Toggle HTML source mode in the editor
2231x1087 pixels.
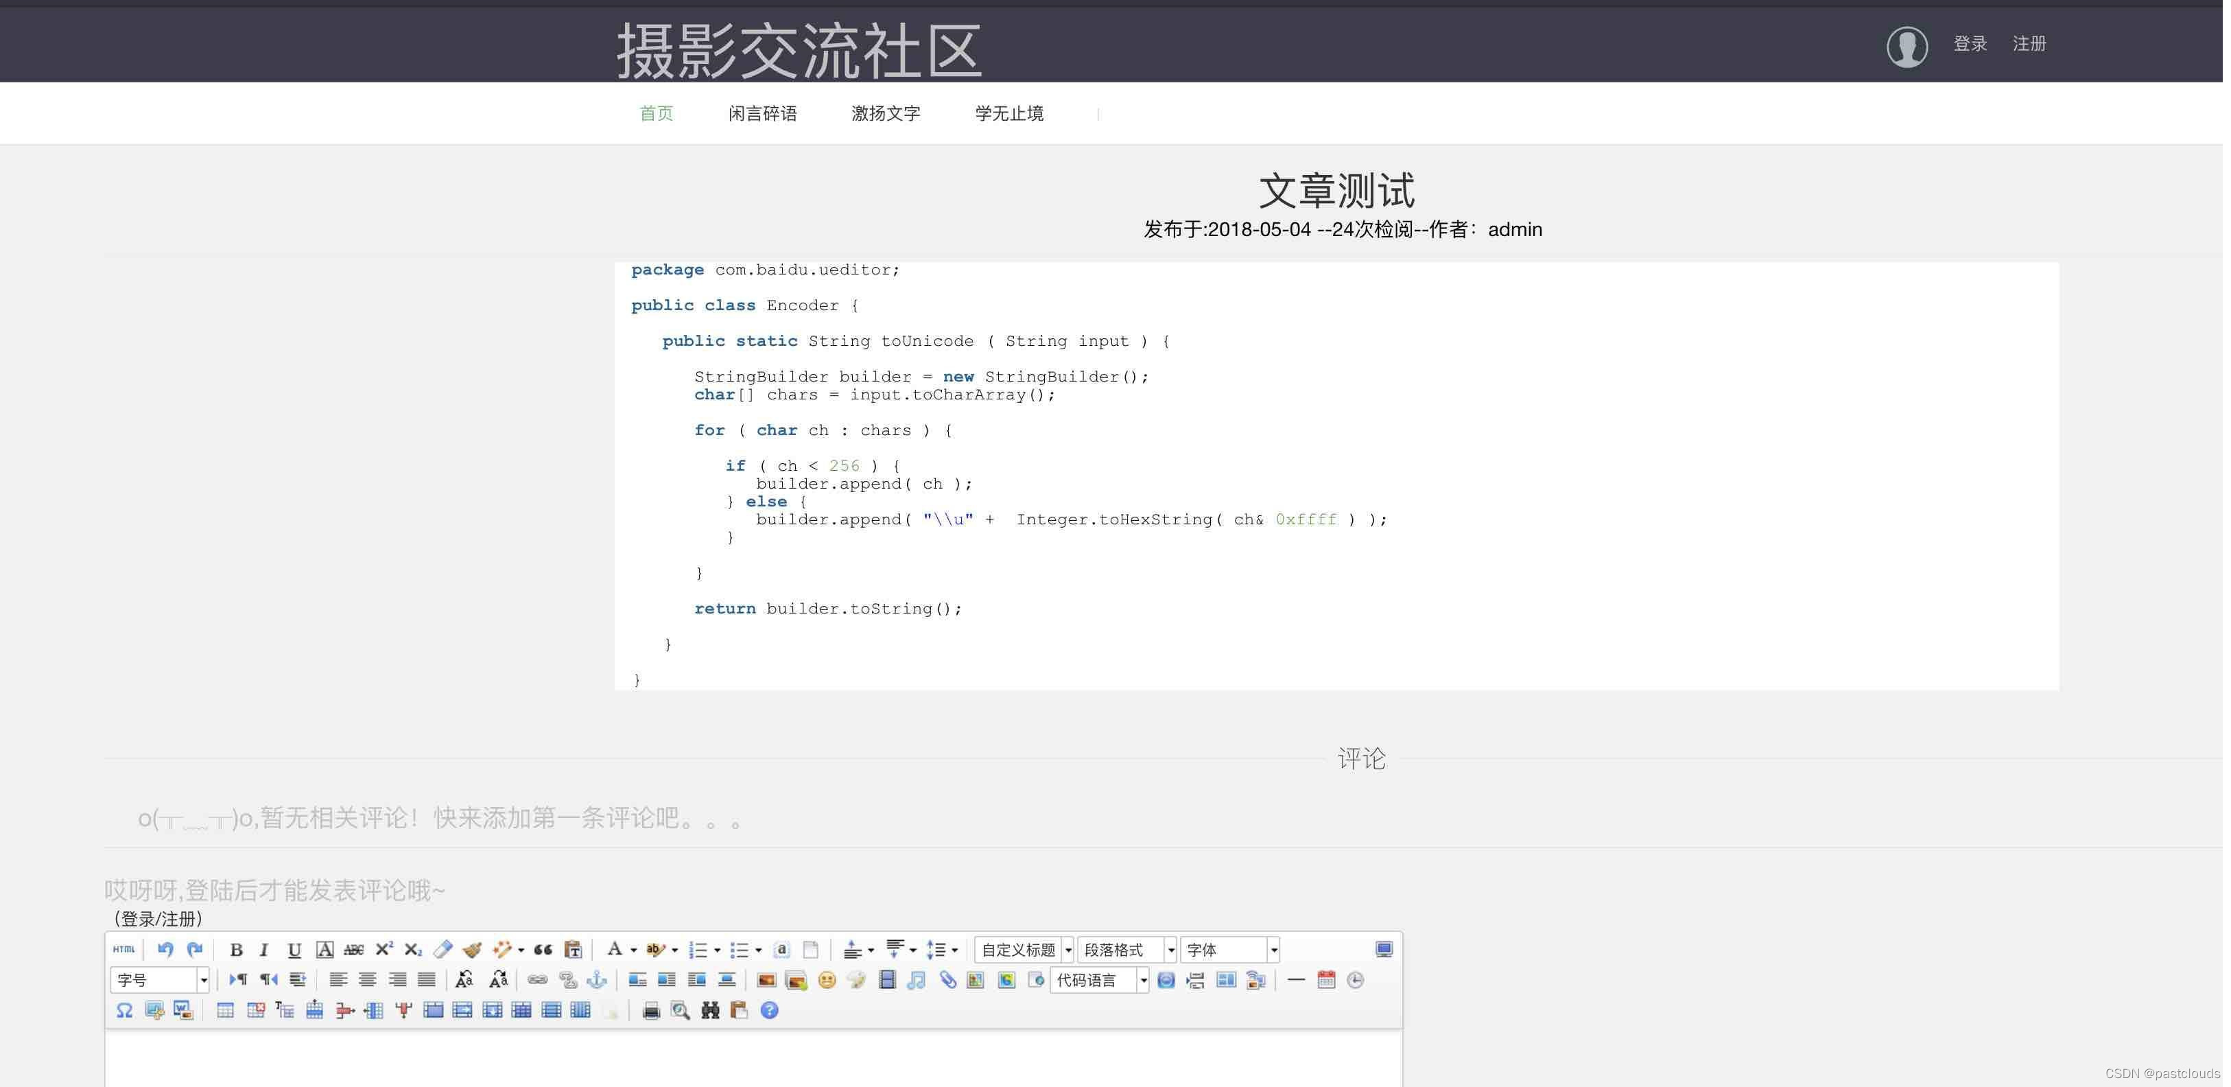tap(124, 949)
